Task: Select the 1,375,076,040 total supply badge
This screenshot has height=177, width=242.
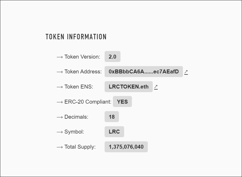Action: click(x=126, y=147)
